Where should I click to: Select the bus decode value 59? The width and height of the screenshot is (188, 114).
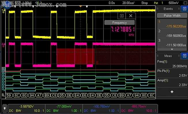coord(9,95)
